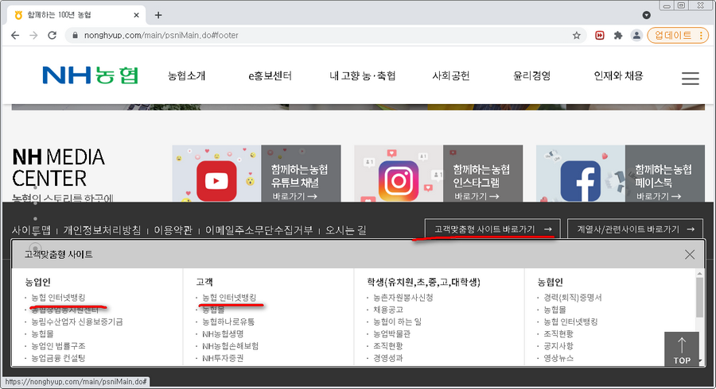Viewport: 716px width, 389px height.
Task: Open 경영성과 link
Action: point(388,359)
